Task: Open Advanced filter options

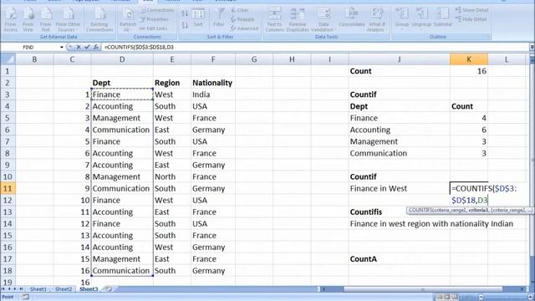Action: tap(244, 28)
